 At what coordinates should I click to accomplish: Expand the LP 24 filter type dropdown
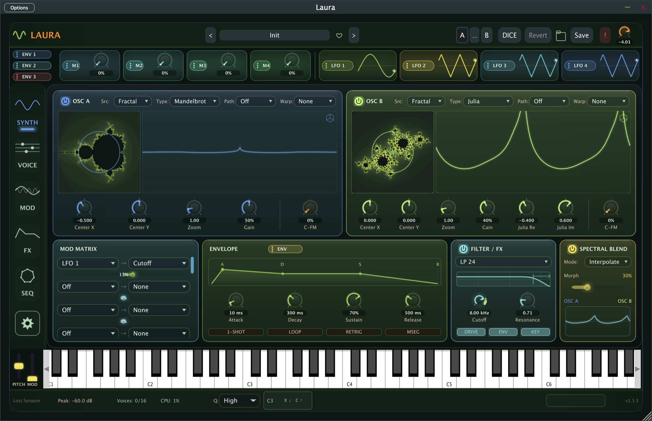503,262
